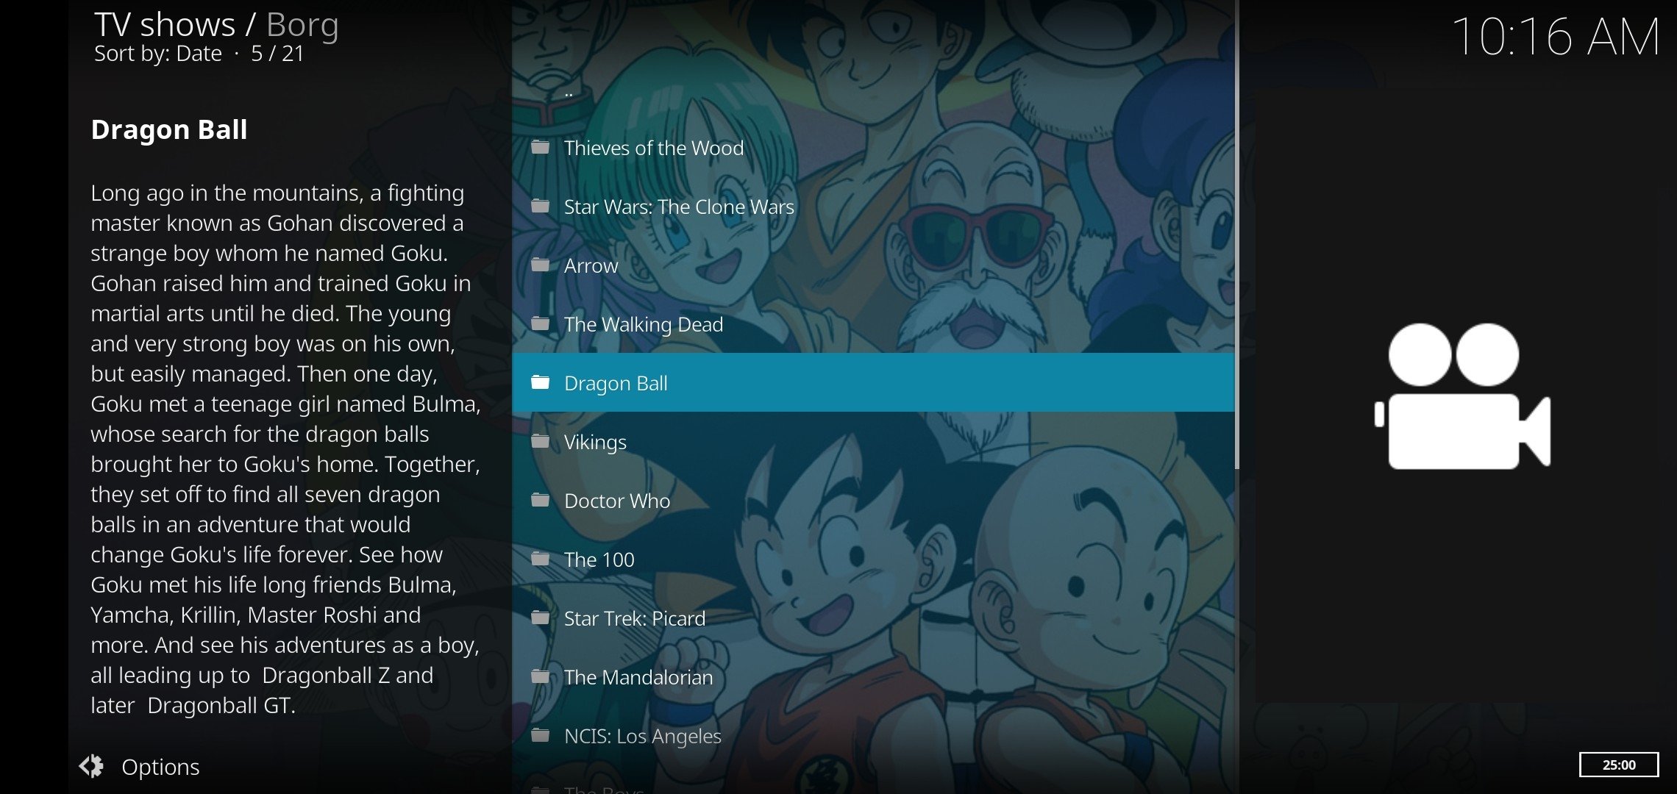Click the TV shows / Borg breadcrumb
The image size is (1677, 794).
(216, 25)
